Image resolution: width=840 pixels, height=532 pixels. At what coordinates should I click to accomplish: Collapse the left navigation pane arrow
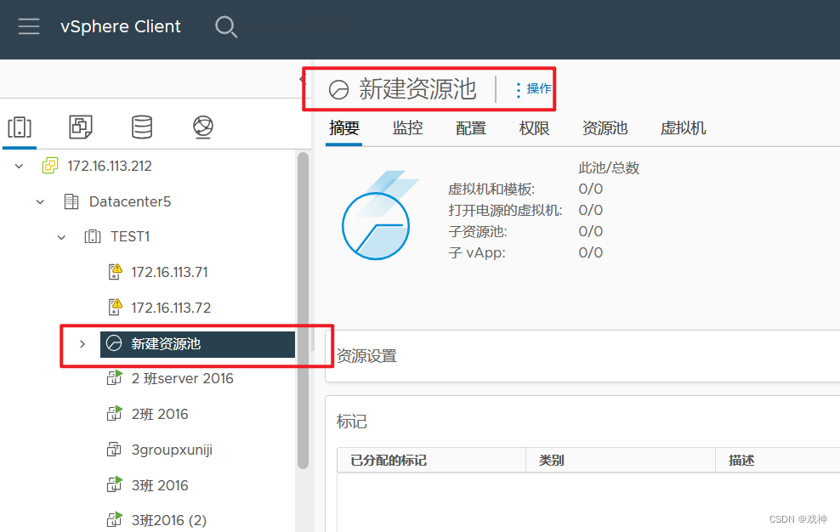point(302,80)
